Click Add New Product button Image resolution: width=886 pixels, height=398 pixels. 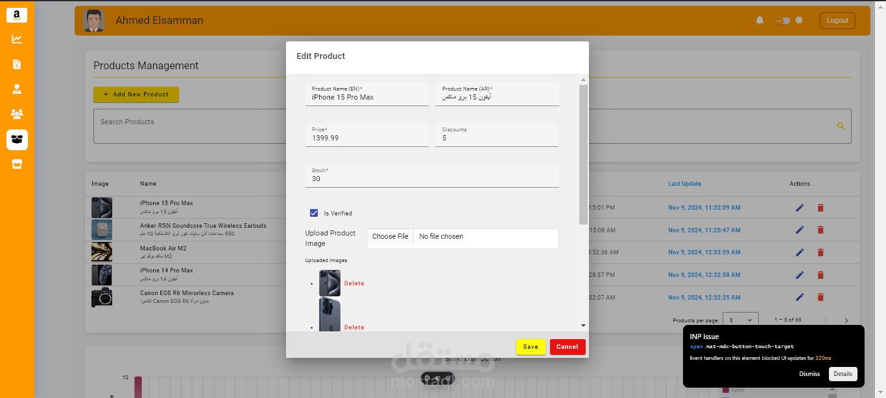coord(136,94)
